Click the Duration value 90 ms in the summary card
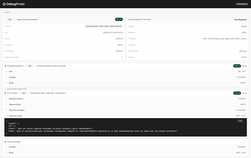This screenshot has width=251, height=158. (120, 45)
